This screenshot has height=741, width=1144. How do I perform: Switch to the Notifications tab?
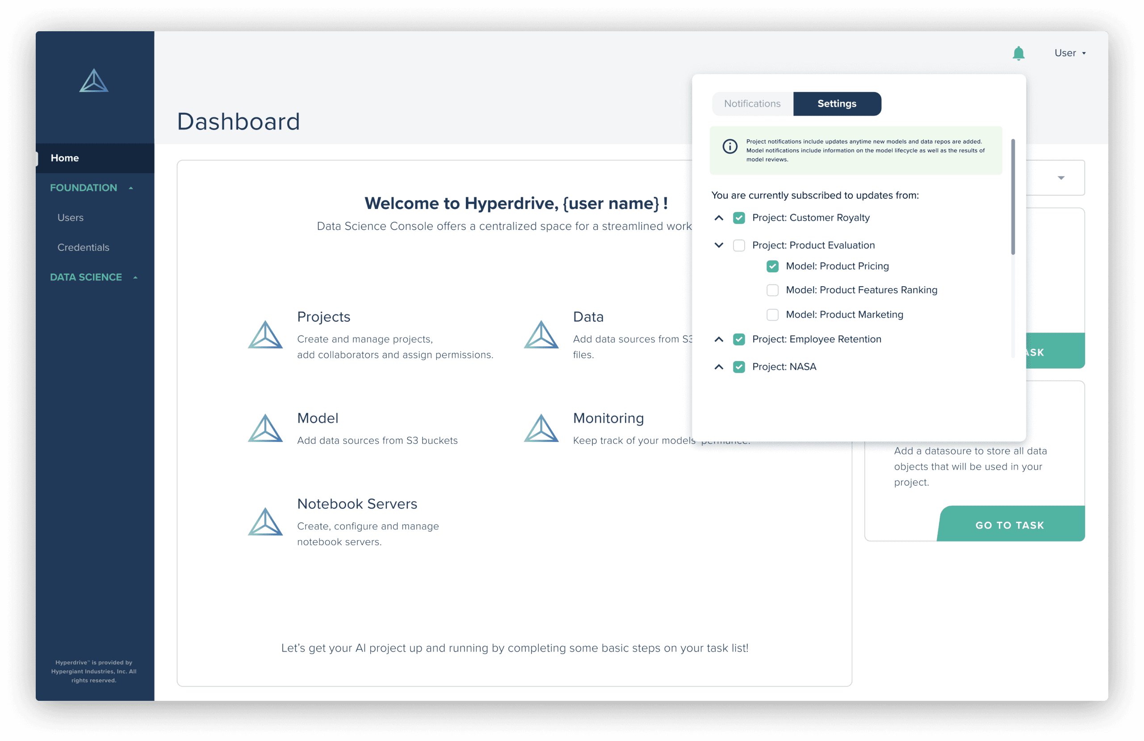click(752, 103)
